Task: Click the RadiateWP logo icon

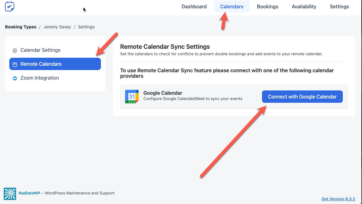Action: tap(10, 194)
